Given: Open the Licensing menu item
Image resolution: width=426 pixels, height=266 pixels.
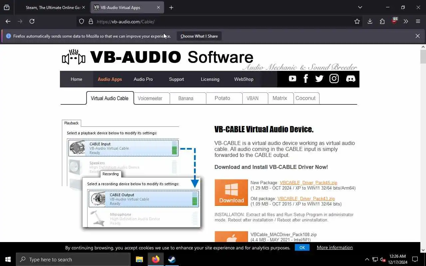Looking at the screenshot, I should click(x=210, y=79).
